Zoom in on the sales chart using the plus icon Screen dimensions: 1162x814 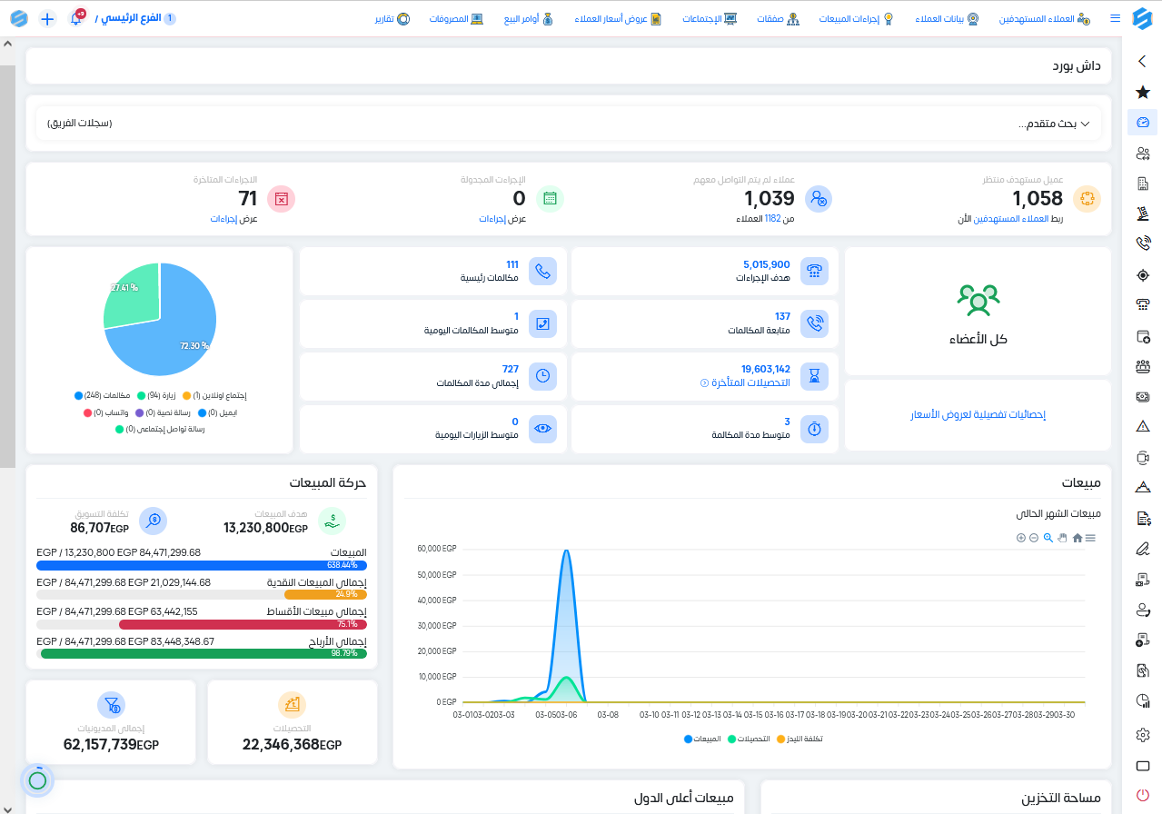click(x=1020, y=538)
